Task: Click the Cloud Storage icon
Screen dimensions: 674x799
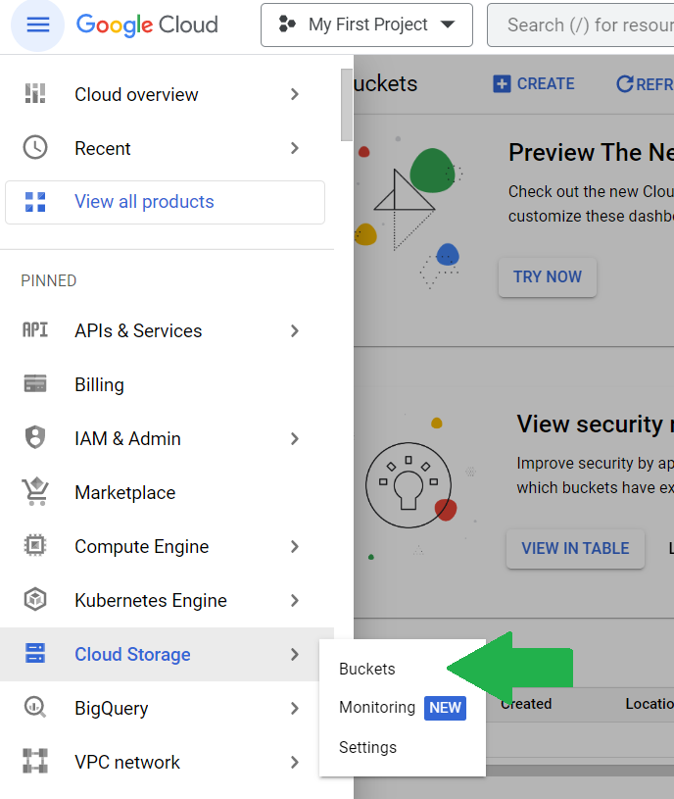Action: 35,653
